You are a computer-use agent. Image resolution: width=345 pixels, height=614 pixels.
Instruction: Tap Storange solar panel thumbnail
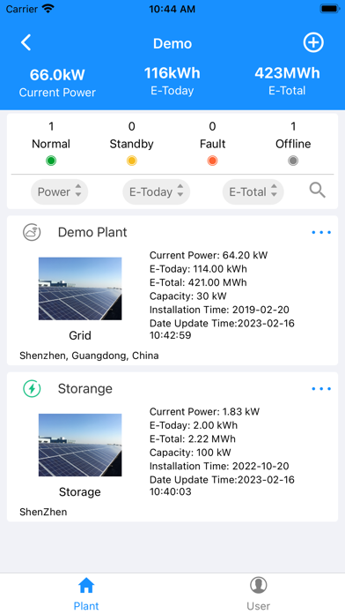tap(80, 446)
